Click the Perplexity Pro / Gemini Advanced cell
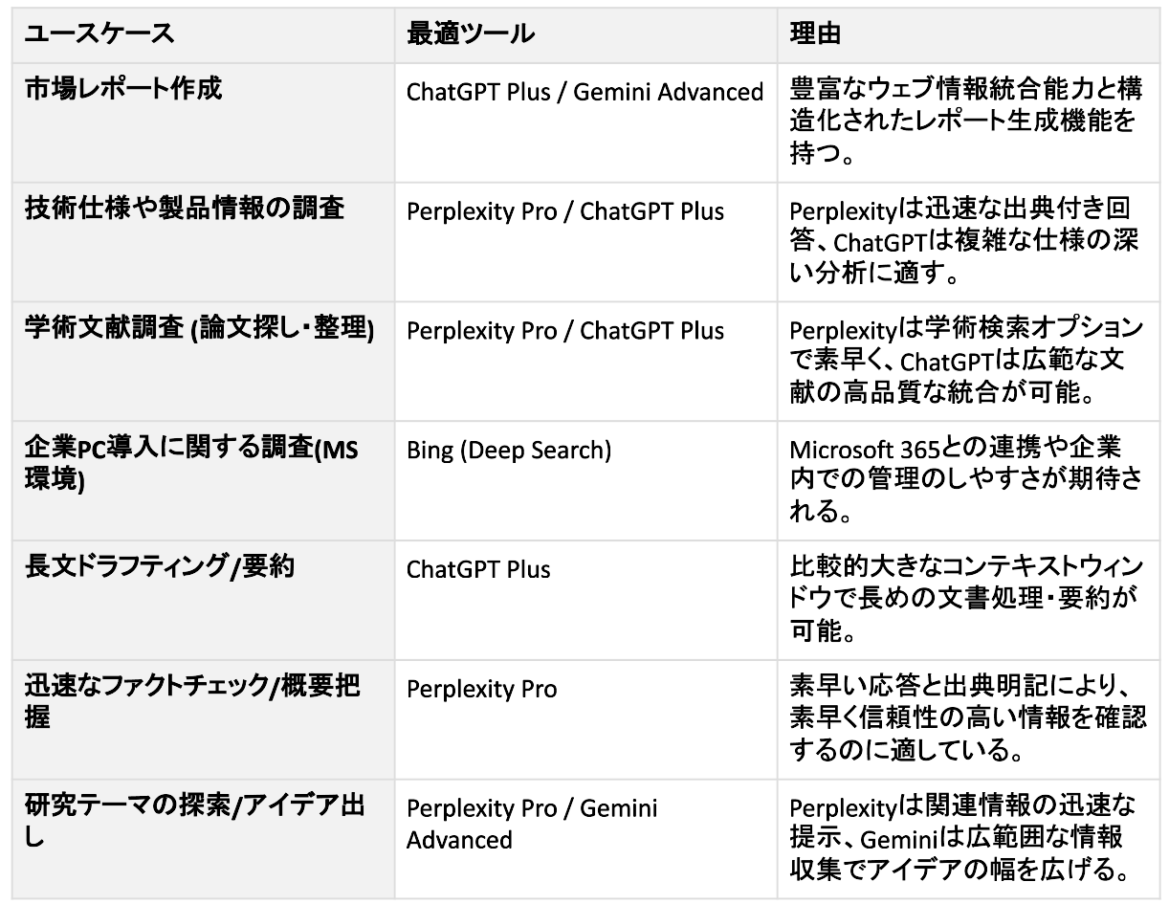This screenshot has width=1169, height=904. pyautogui.click(x=585, y=838)
